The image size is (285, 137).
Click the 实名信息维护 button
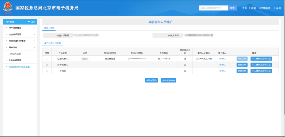tap(168, 80)
